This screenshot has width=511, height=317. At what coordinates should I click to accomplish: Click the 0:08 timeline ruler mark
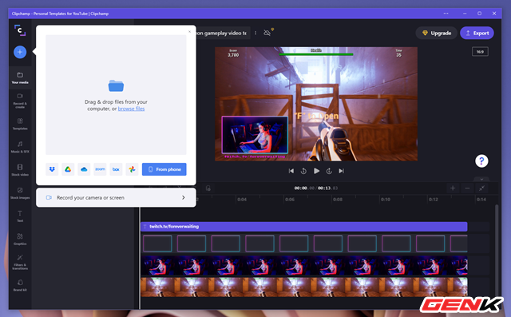[338, 200]
